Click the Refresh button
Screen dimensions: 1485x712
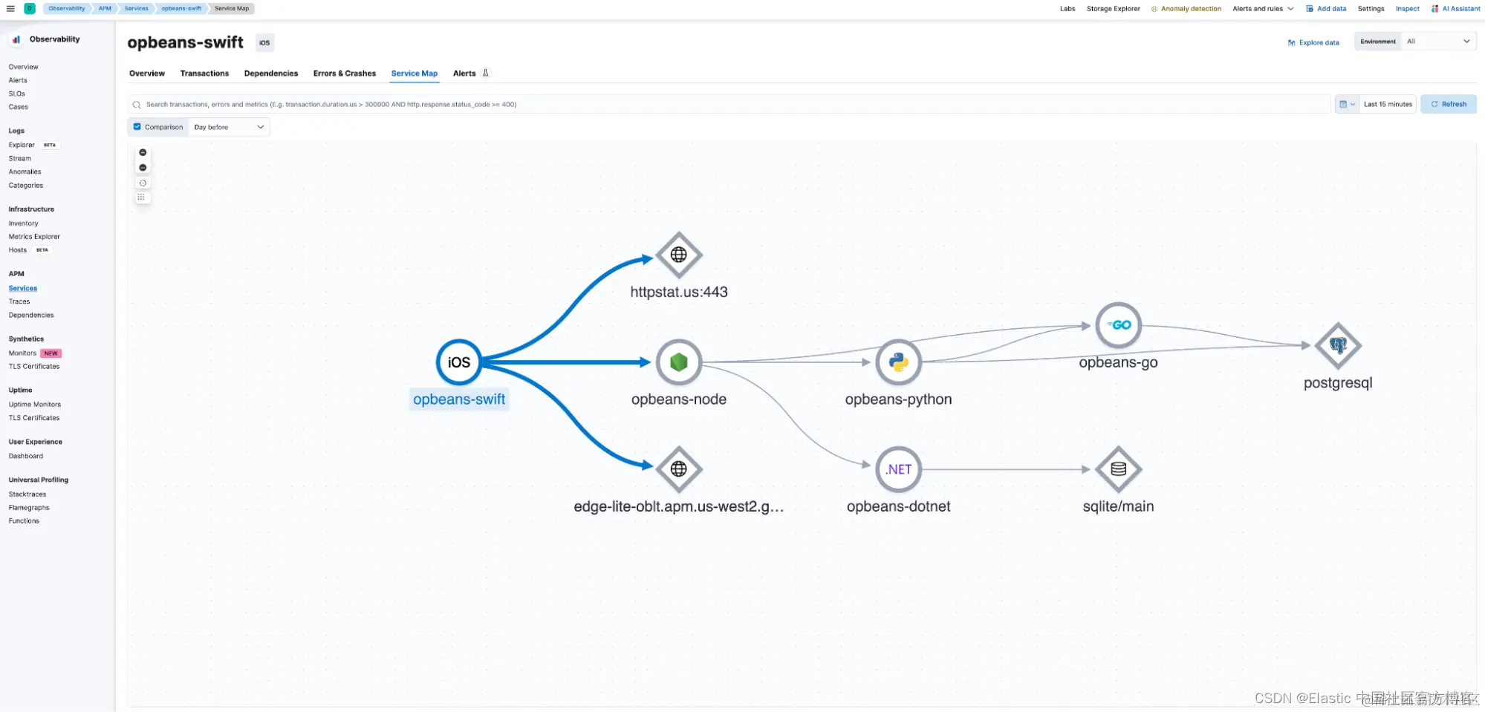coord(1449,105)
